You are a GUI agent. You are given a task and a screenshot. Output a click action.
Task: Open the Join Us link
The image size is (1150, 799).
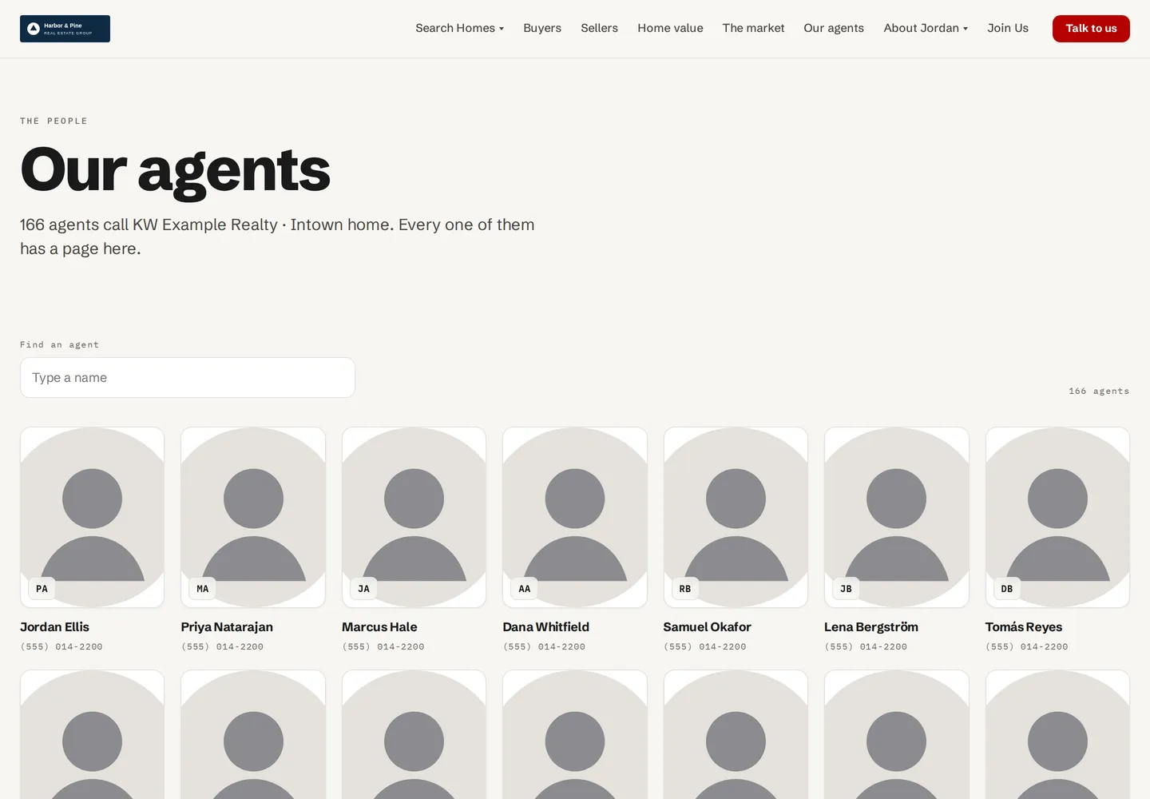tap(1008, 28)
